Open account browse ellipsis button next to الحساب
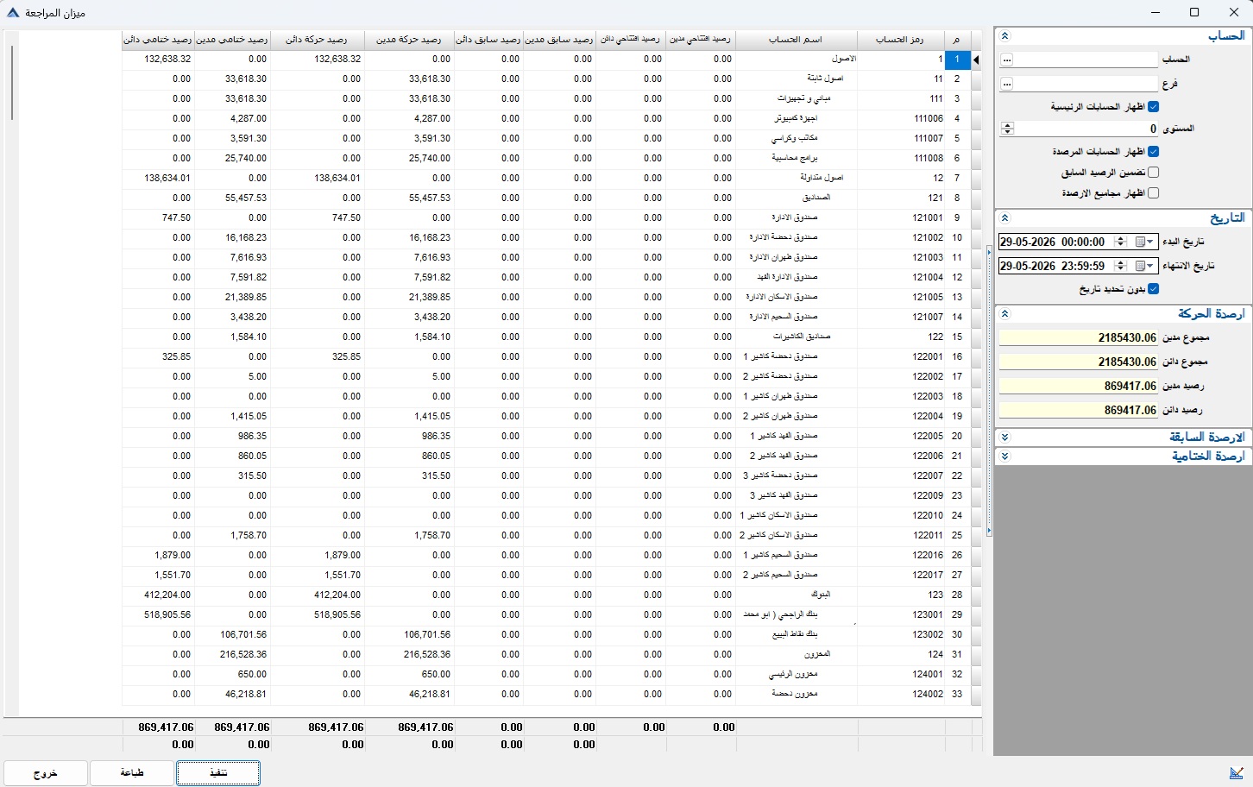The height and width of the screenshot is (787, 1253). point(1006,60)
